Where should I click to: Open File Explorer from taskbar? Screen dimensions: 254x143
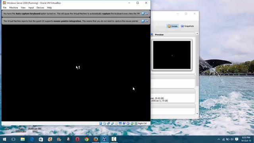(23, 139)
